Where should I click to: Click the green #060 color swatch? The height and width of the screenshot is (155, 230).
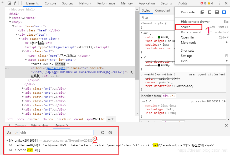pyautogui.click(x=159, y=37)
